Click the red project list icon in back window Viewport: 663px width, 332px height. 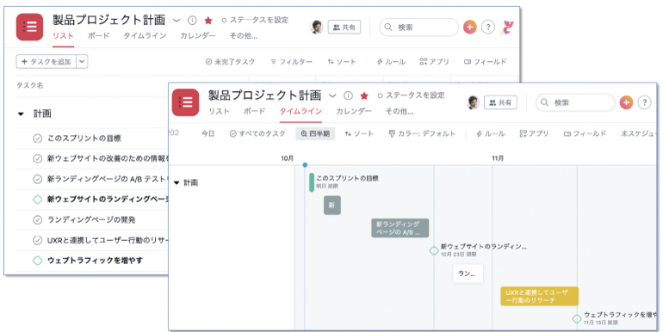pyautogui.click(x=29, y=27)
